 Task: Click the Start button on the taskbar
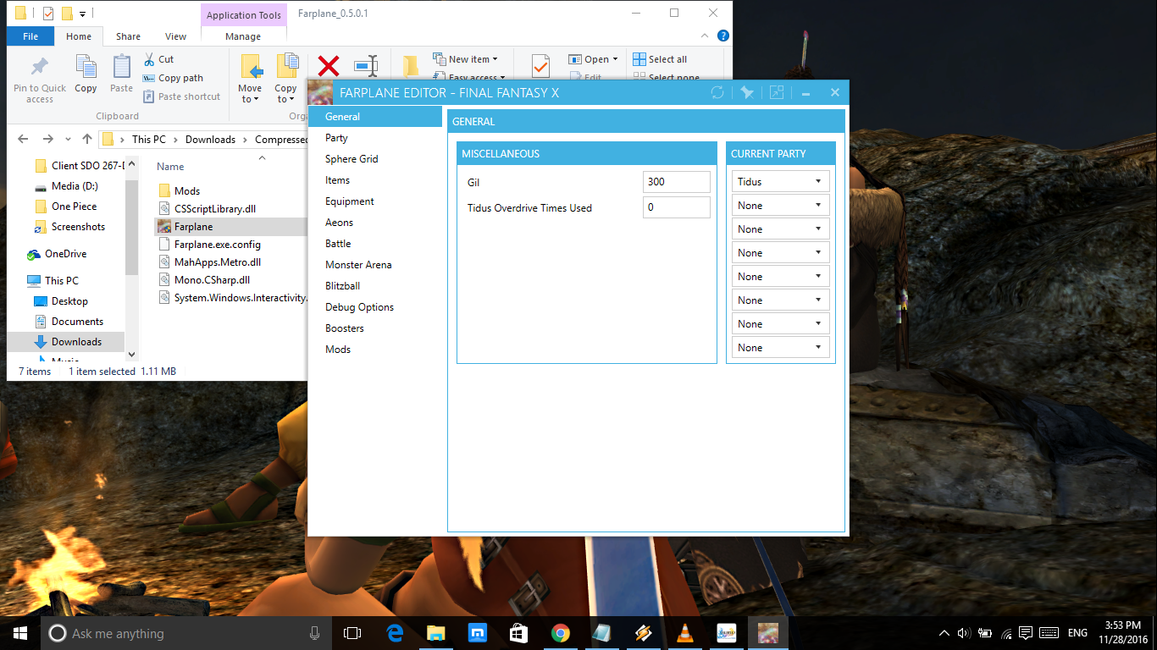coord(20,633)
